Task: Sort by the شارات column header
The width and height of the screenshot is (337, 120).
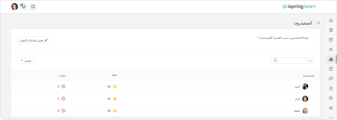Action: [62, 76]
